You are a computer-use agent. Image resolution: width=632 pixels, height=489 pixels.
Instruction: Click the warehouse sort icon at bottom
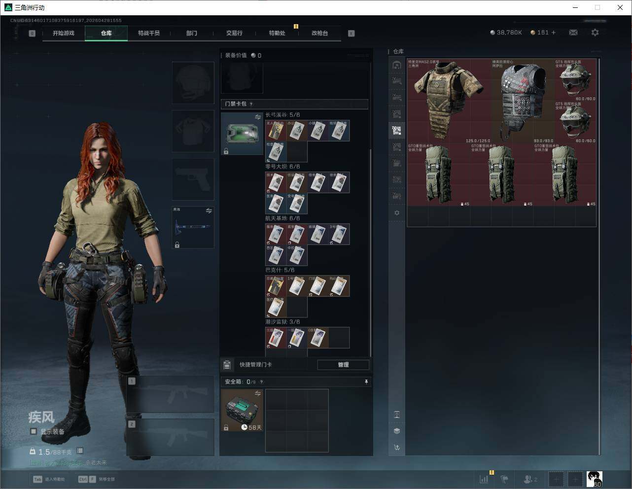click(397, 448)
